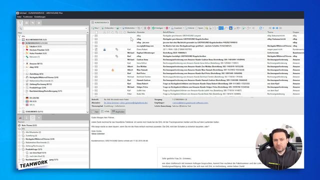
Task: Switch to the Text view tab
Action: click(95, 111)
